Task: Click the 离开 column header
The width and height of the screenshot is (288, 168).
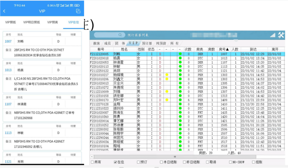Action: tap(275, 49)
